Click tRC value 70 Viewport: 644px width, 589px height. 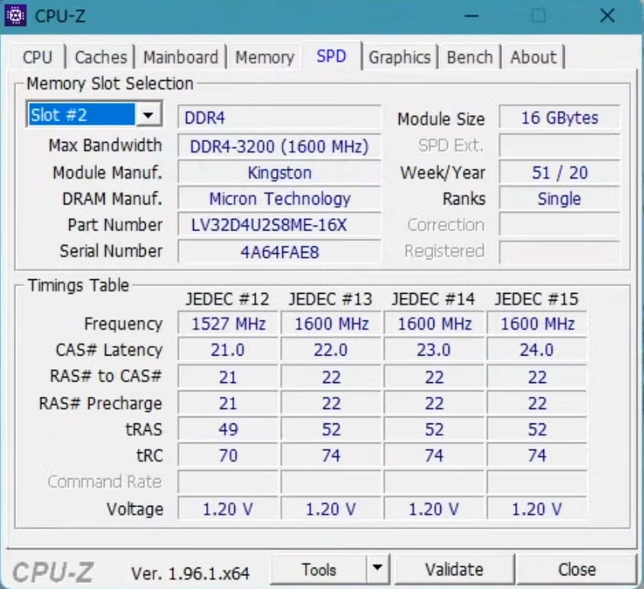click(x=228, y=455)
